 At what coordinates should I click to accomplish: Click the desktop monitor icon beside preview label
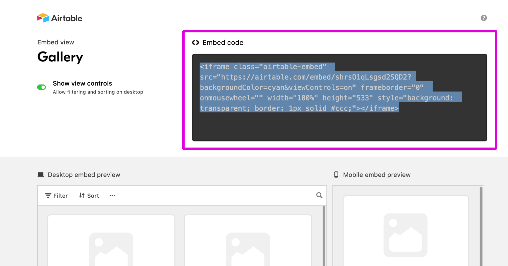pyautogui.click(x=41, y=174)
